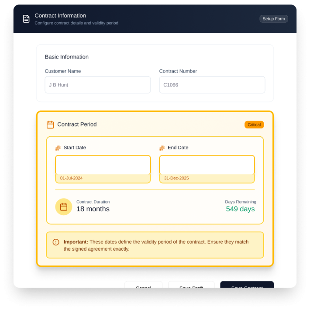Click the Customer Name label

[x=63, y=71]
